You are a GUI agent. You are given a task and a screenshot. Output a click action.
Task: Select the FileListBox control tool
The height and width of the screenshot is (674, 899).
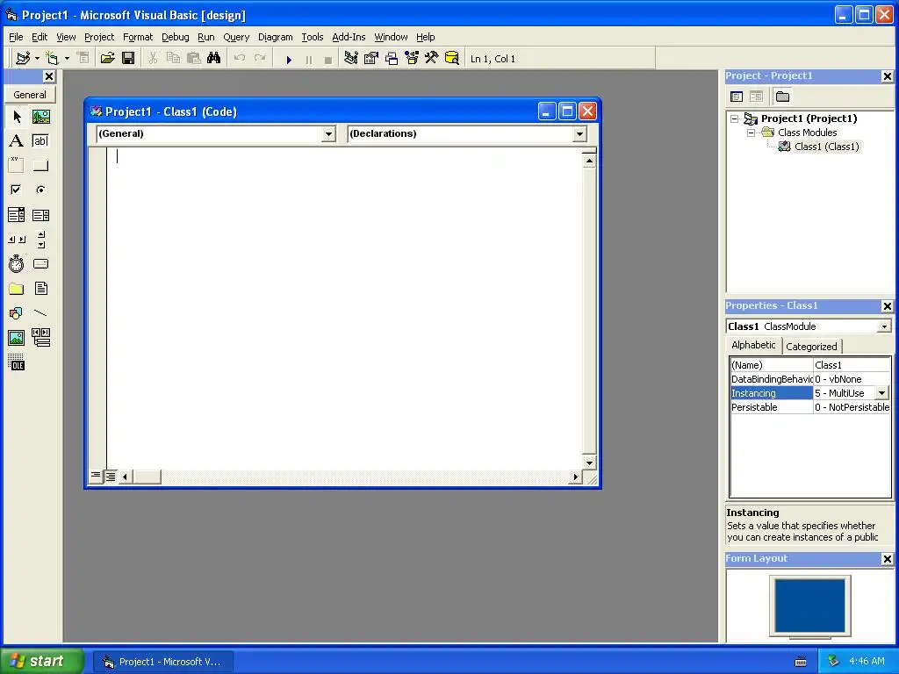(40, 289)
